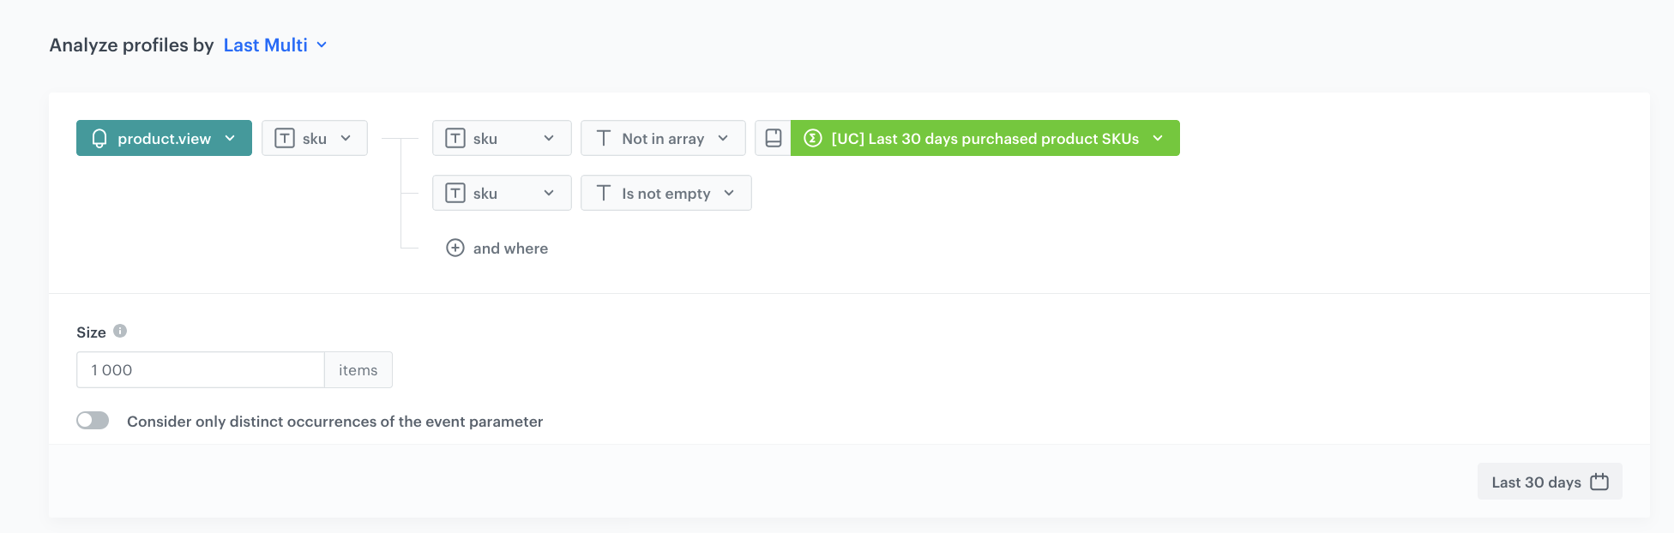Click the text type icon on the Not in array operator
The height and width of the screenshot is (533, 1674).
click(604, 138)
